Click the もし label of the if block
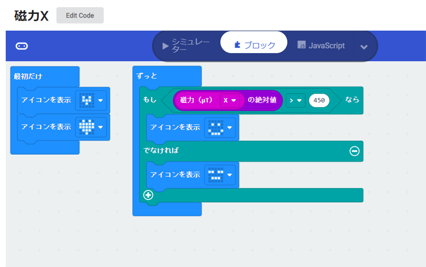The height and width of the screenshot is (267, 426). 150,100
